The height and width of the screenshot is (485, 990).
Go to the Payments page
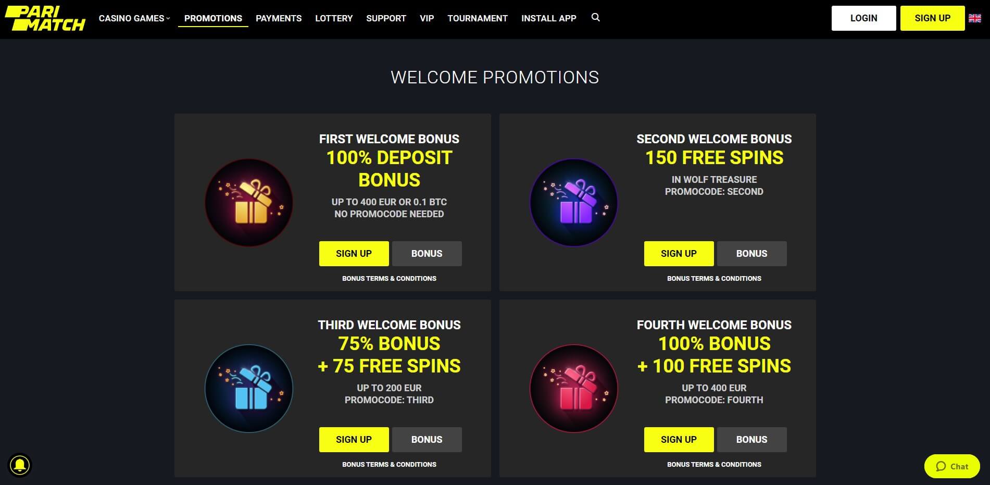279,18
